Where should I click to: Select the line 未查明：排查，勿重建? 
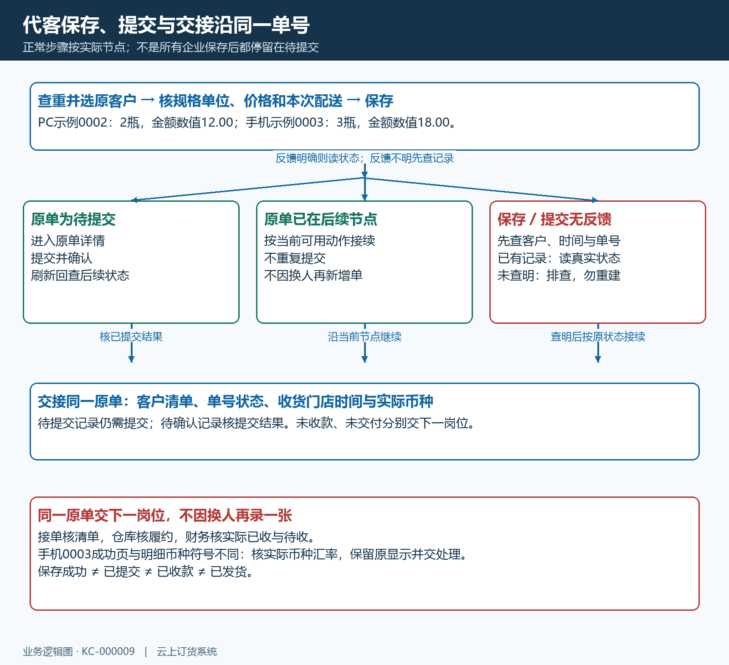[559, 275]
